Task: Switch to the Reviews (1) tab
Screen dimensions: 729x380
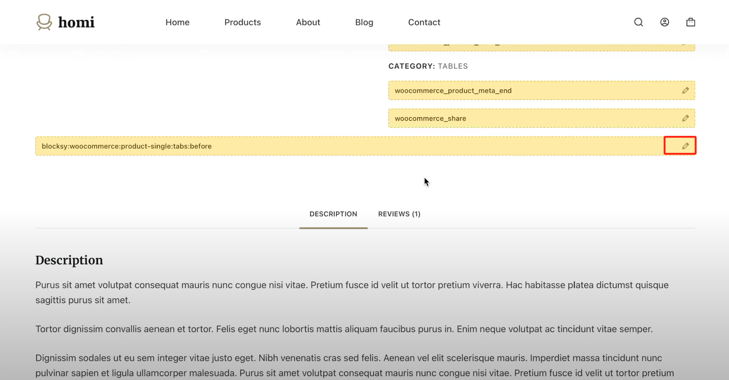Action: coord(399,214)
